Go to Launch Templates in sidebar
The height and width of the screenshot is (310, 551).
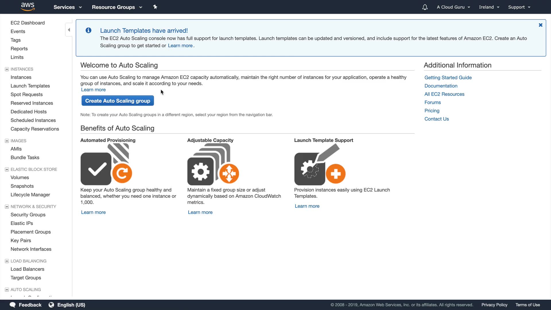click(30, 86)
